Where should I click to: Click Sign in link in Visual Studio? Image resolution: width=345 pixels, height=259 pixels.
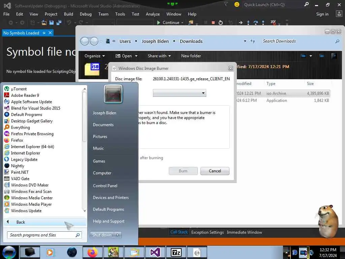322,14
